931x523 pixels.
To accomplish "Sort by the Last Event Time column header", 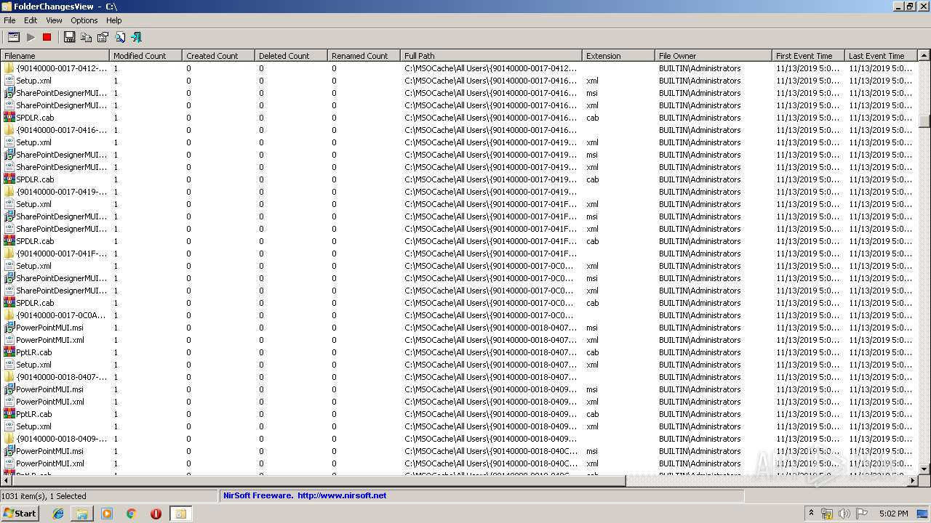I will click(882, 55).
